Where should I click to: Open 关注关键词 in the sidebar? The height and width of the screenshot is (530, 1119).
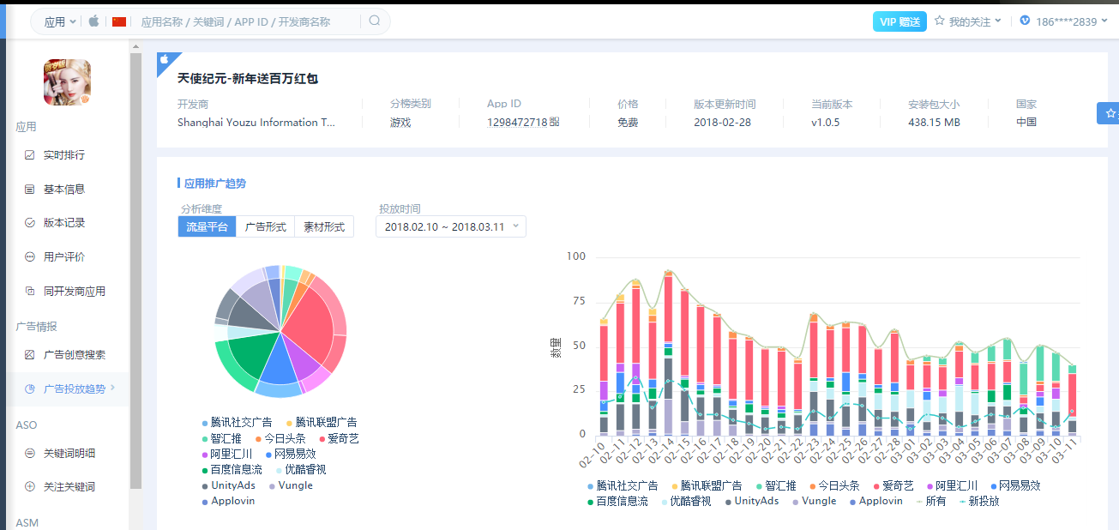[69, 487]
